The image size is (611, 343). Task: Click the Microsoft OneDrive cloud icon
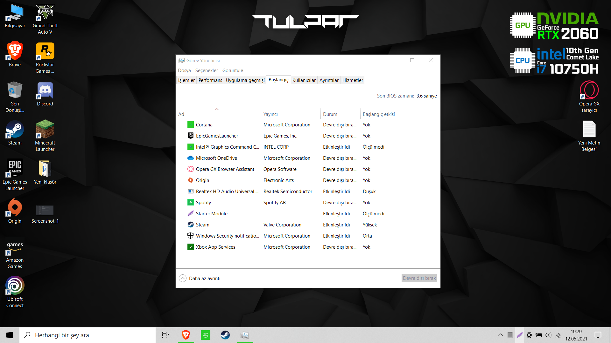point(190,158)
